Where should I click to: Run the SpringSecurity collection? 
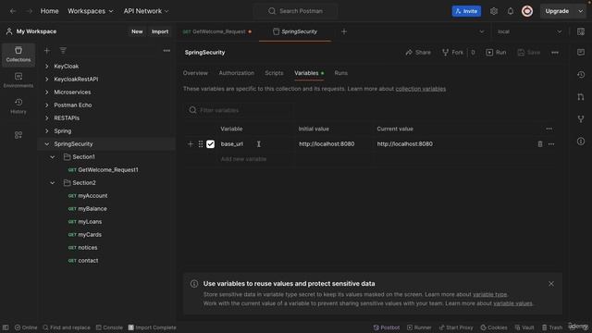click(496, 53)
